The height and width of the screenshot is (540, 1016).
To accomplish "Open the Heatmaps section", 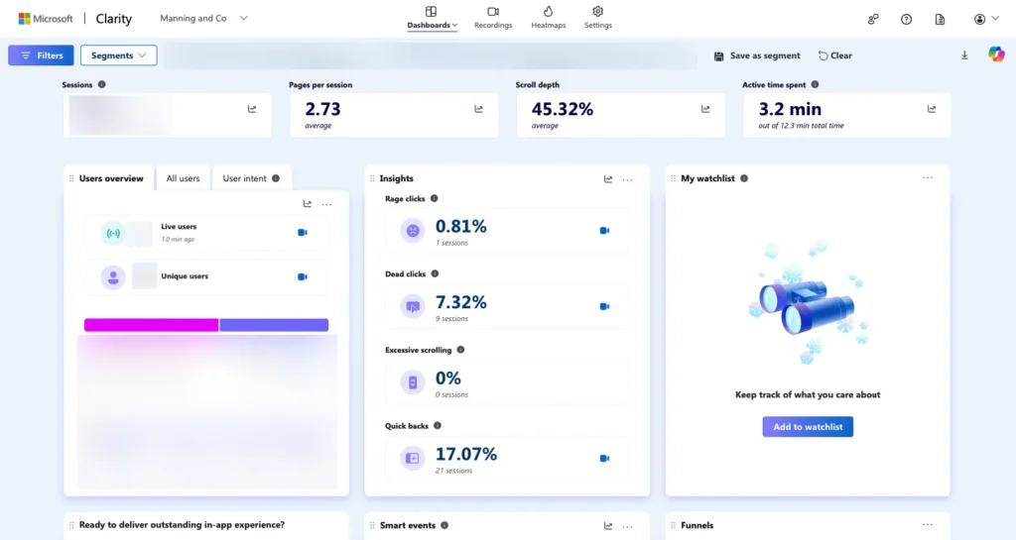I will tap(548, 17).
